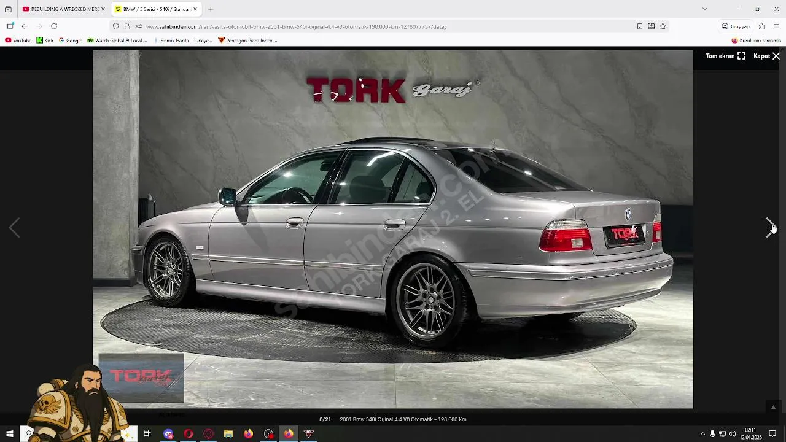Select the BMW / 5 Serisi / 540i tab
This screenshot has width=786, height=442.
tap(155, 9)
